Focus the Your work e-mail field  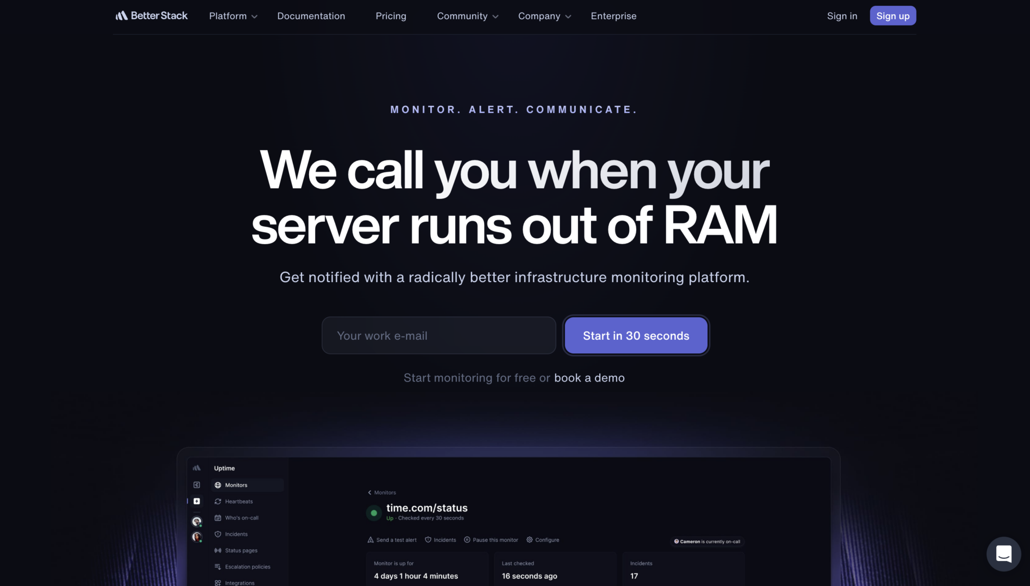439,336
